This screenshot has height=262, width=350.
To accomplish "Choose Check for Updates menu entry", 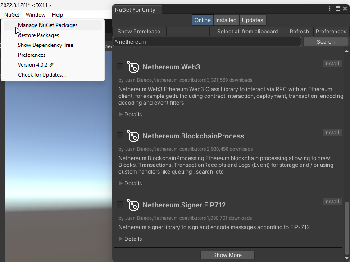I will point(53,75).
